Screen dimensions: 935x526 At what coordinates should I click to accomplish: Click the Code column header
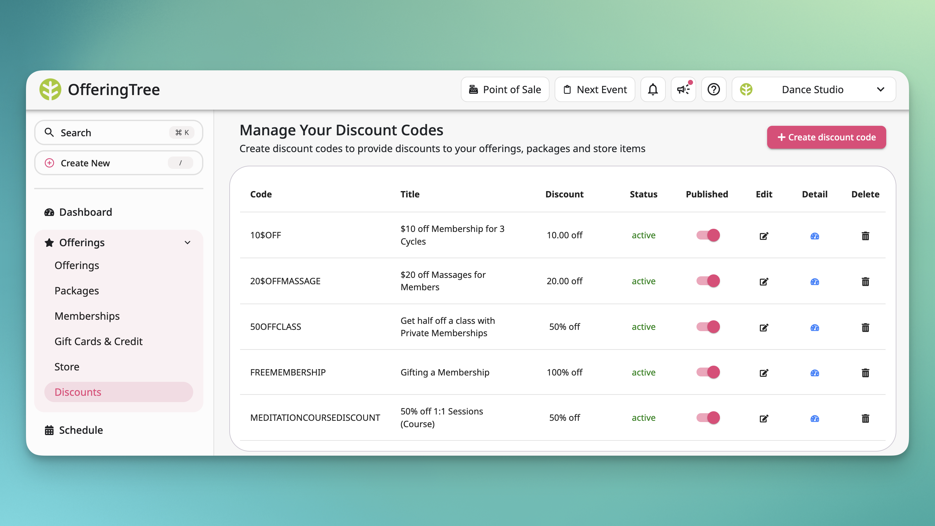[261, 194]
